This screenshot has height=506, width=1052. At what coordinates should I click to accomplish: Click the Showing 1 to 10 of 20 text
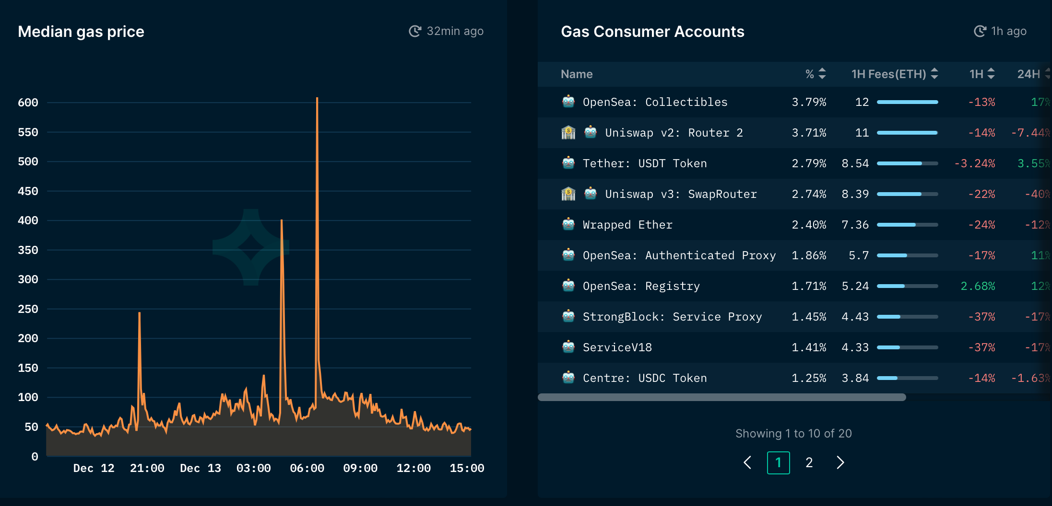tap(793, 434)
